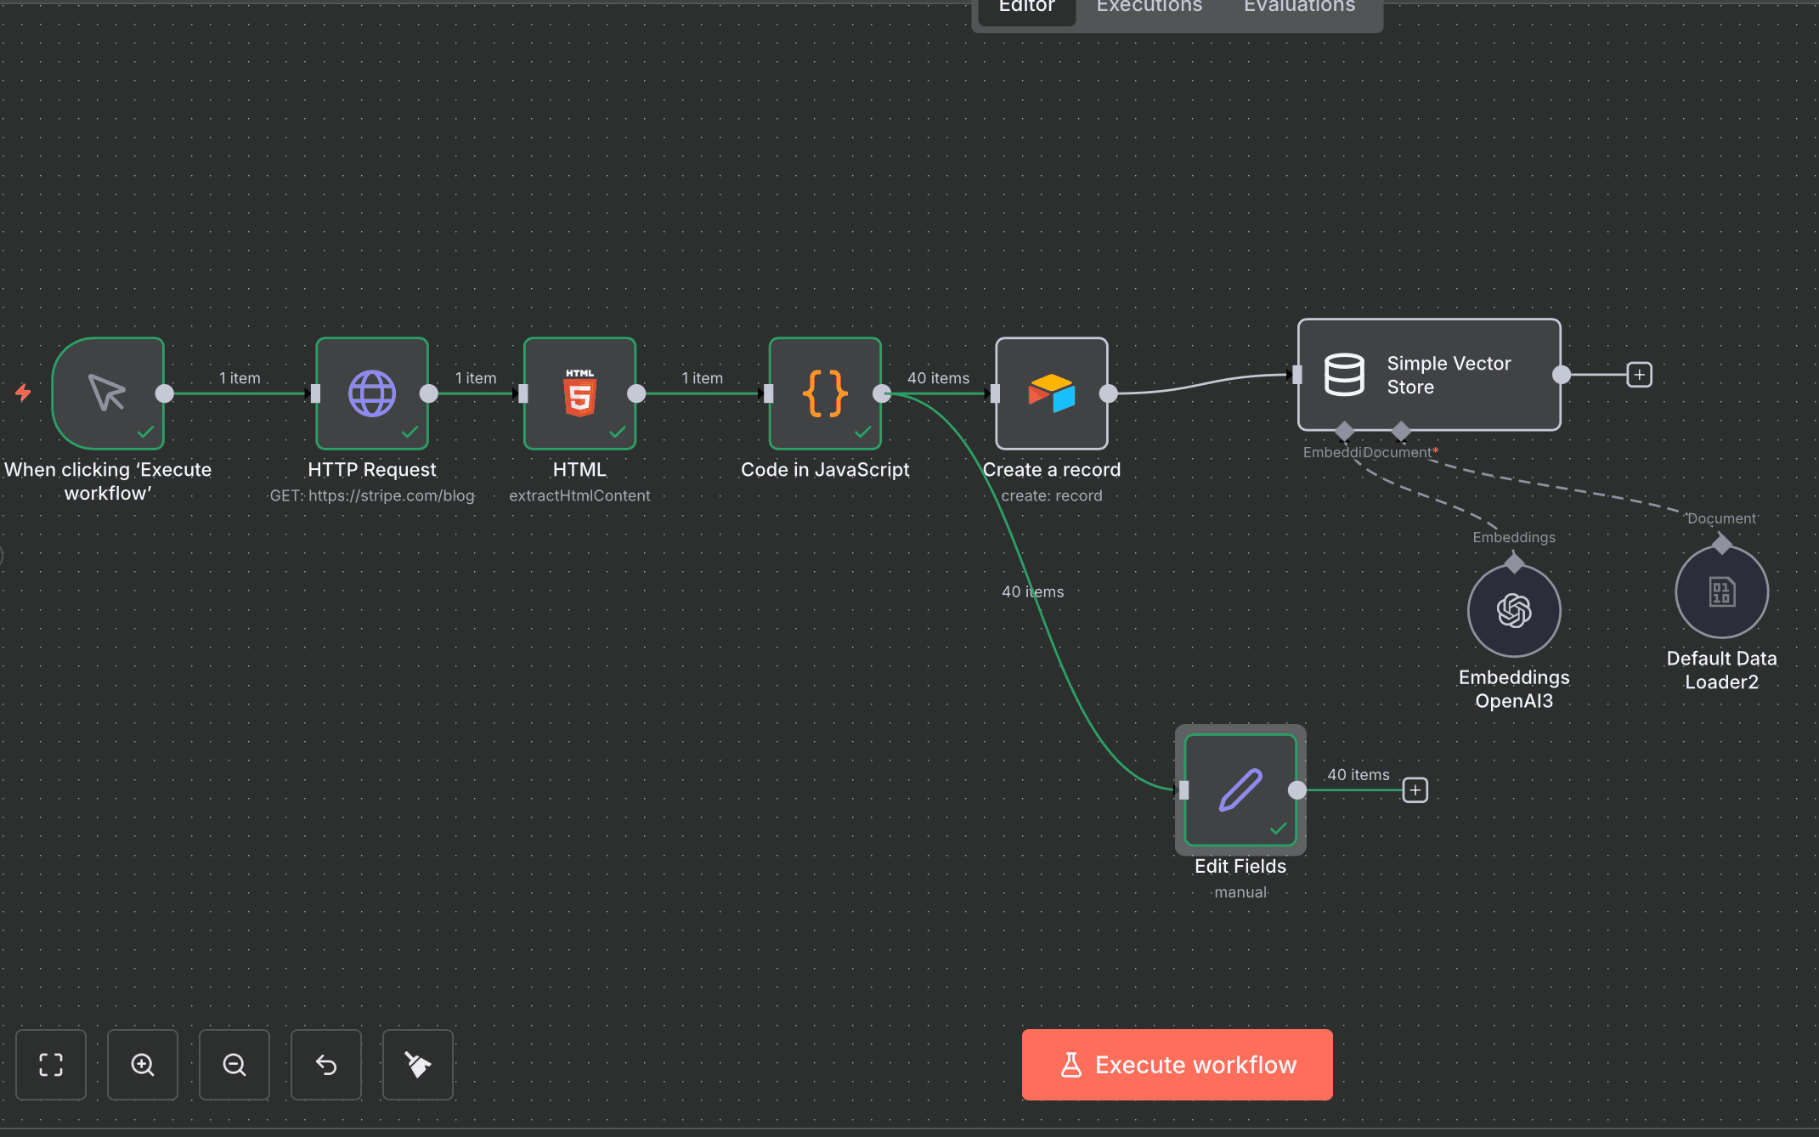Zoom out of the canvas
Screen dimensions: 1819x1137
coord(234,1065)
